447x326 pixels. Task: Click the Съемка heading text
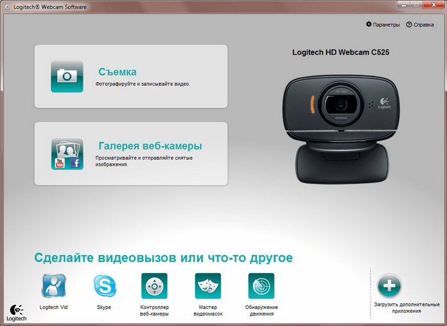pyautogui.click(x=118, y=72)
